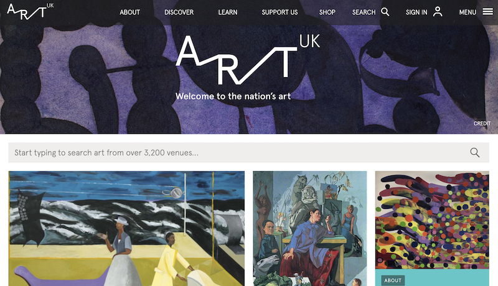Open the Discover menu item
This screenshot has width=498, height=286.
(179, 12)
